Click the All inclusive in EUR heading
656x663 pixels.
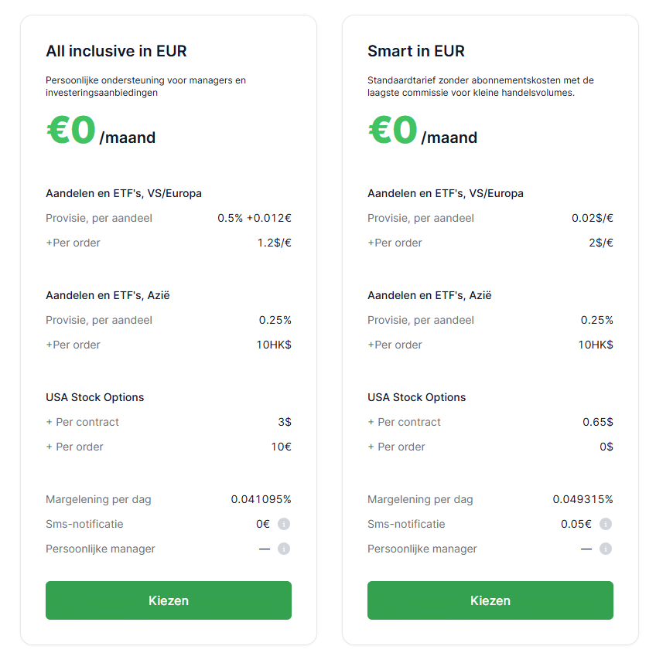click(x=116, y=51)
